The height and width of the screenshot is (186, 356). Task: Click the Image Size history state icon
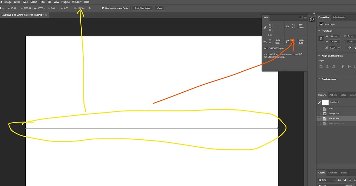325,114
